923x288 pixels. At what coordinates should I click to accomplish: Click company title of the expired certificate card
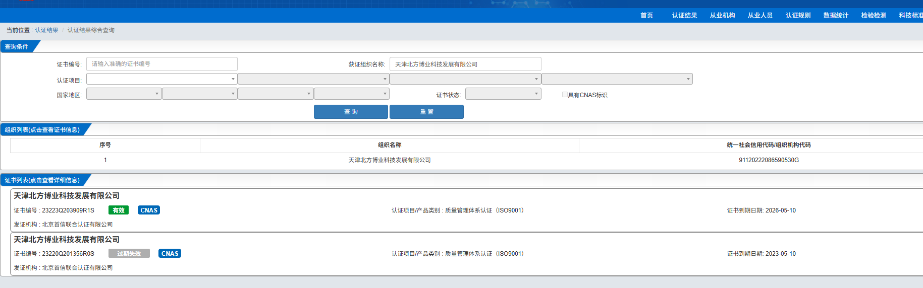67,240
